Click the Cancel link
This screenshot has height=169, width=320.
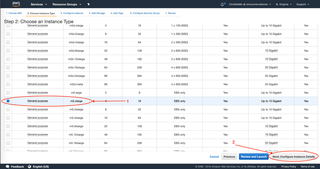(x=214, y=157)
